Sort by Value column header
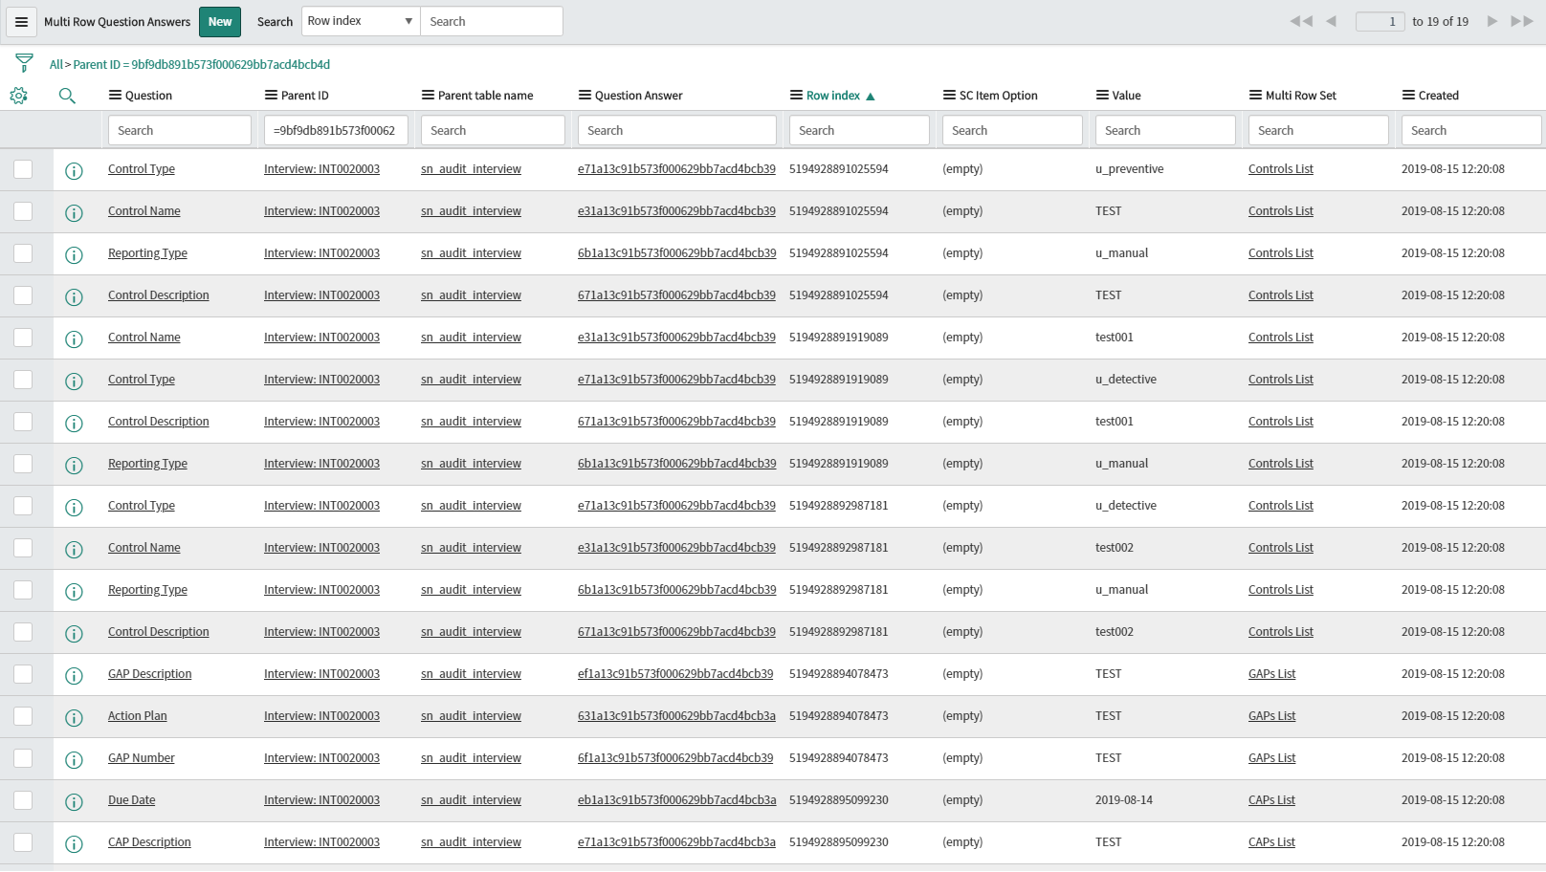The image size is (1546, 872). point(1126,96)
